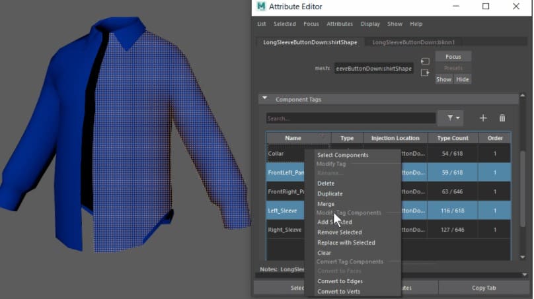
Task: Click the Hide button
Action: 463,79
